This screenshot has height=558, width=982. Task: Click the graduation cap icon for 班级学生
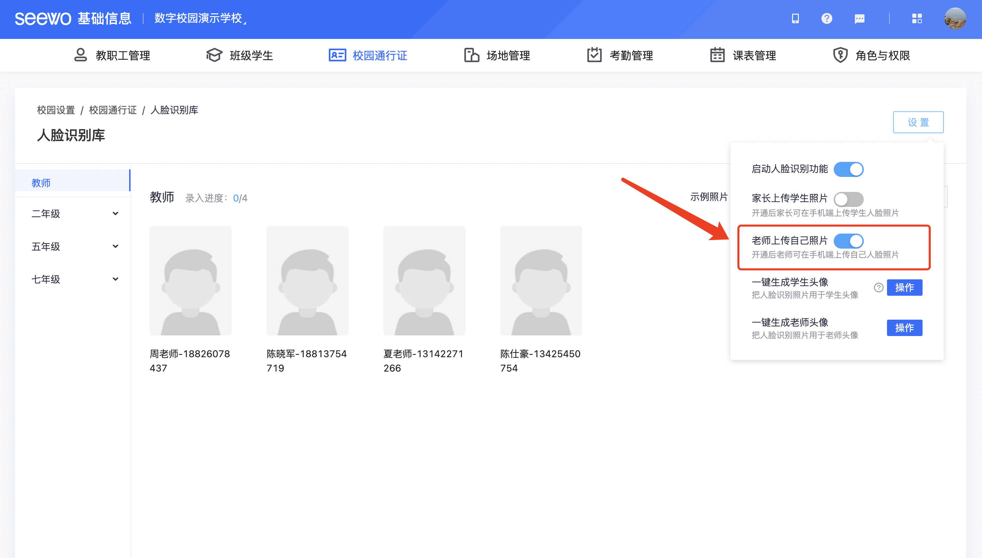click(214, 55)
